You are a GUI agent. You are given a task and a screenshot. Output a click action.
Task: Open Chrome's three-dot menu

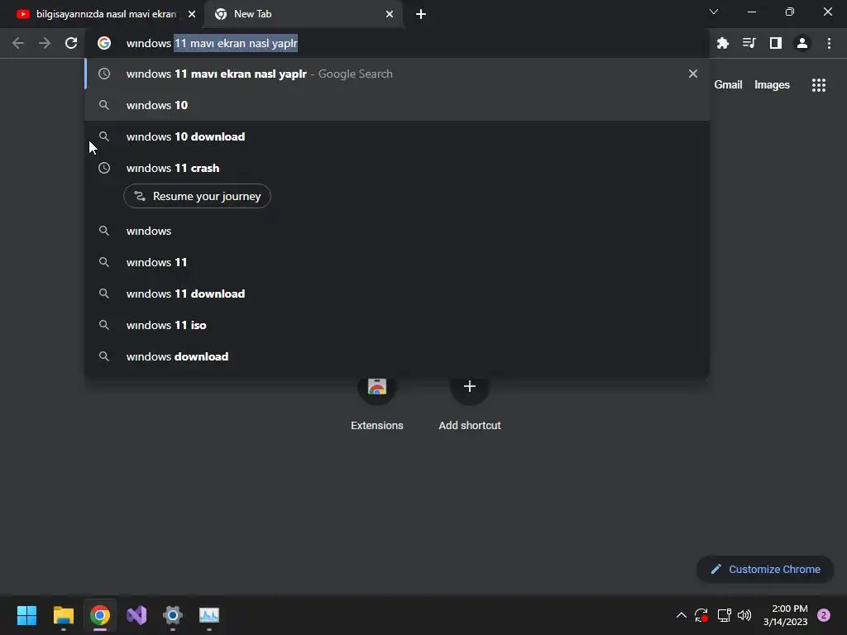(x=829, y=43)
